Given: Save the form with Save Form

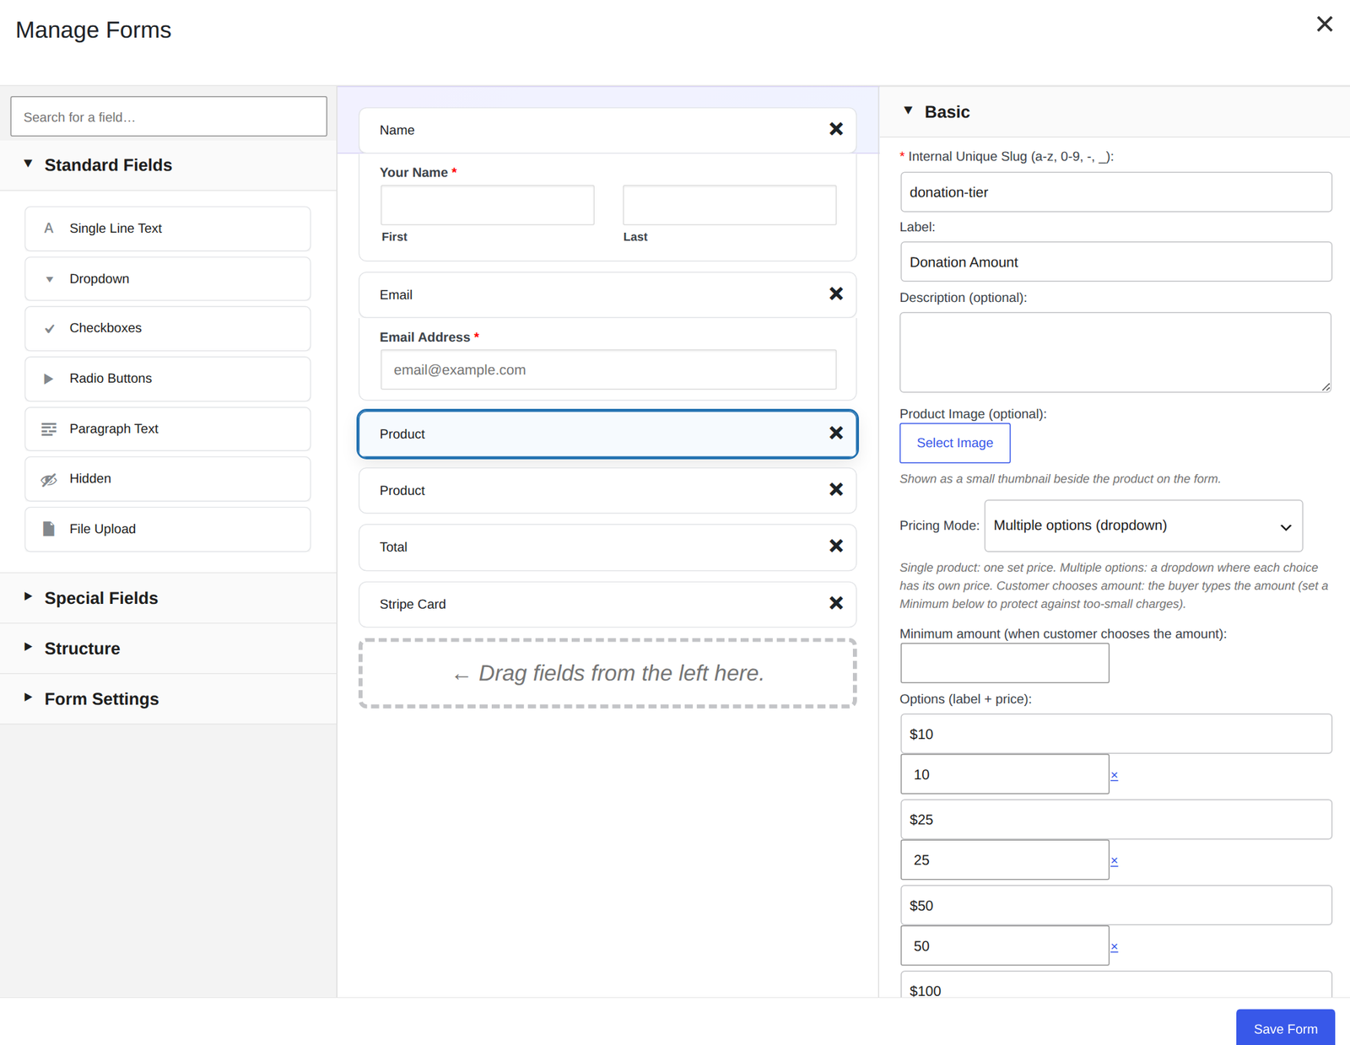Looking at the screenshot, I should [1285, 1028].
